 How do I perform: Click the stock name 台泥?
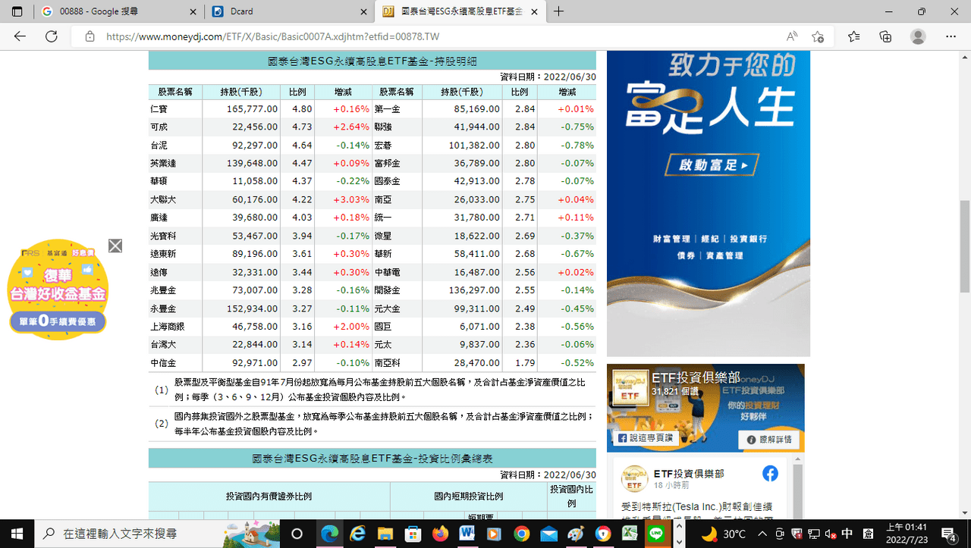pos(159,146)
